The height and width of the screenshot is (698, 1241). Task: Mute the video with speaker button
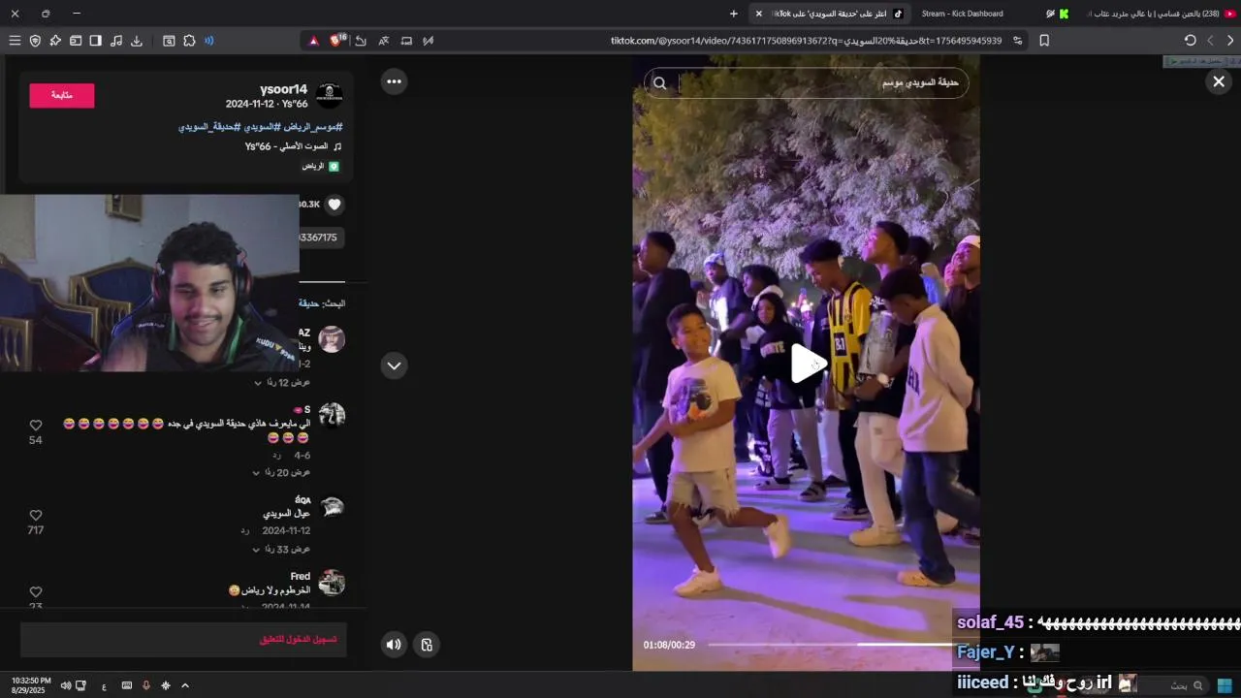point(394,645)
